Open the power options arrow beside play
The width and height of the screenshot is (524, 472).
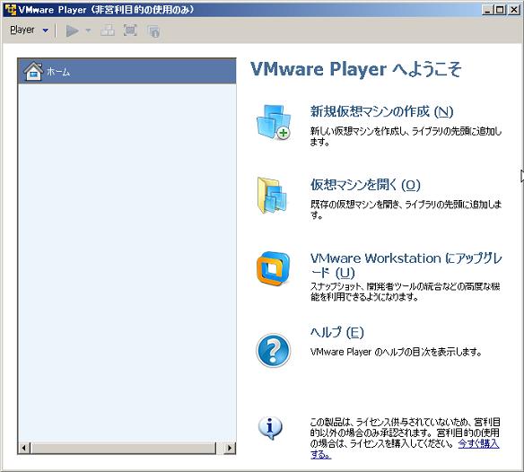point(88,31)
